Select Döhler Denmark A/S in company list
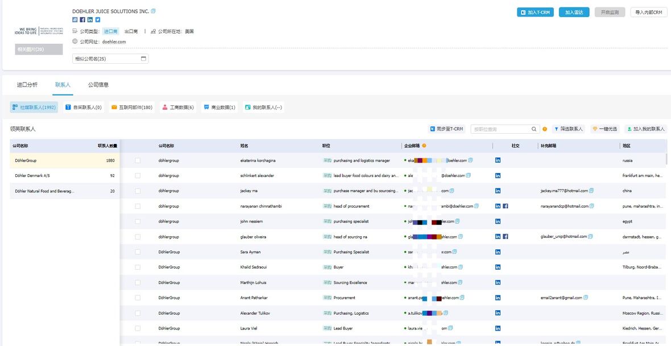This screenshot has width=671, height=346. tap(65, 176)
